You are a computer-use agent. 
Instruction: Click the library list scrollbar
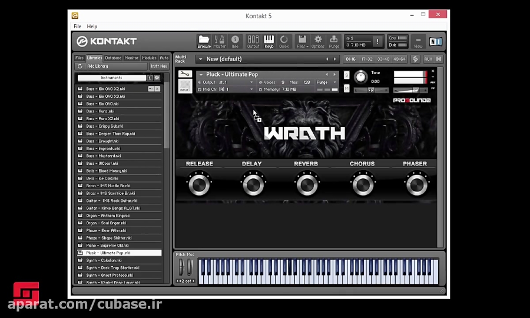coord(166,117)
